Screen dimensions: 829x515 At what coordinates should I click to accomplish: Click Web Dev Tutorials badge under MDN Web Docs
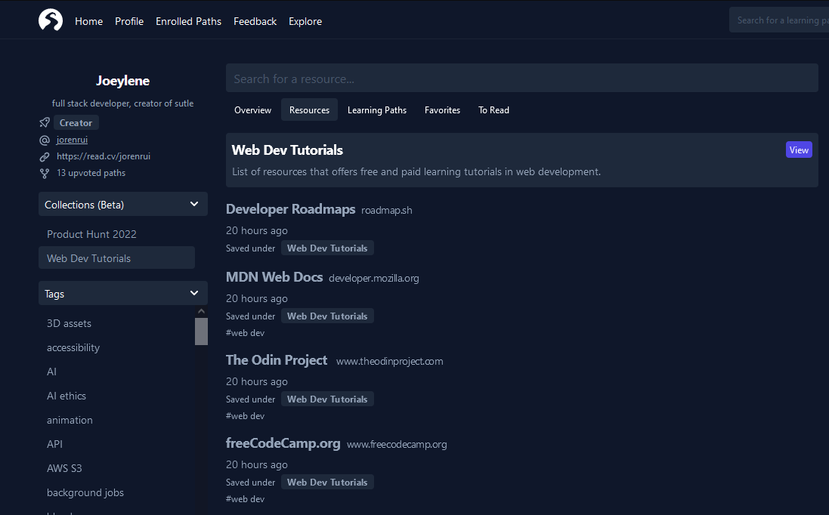[x=327, y=316]
